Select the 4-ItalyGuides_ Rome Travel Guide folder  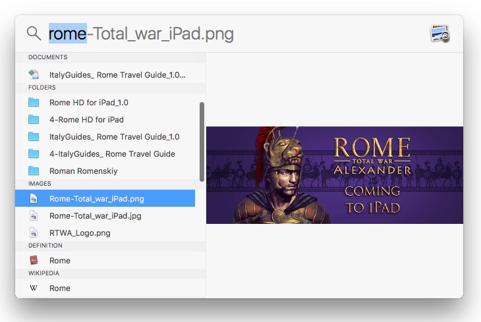point(112,154)
